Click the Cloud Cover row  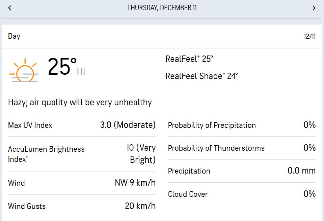[x=242, y=194]
